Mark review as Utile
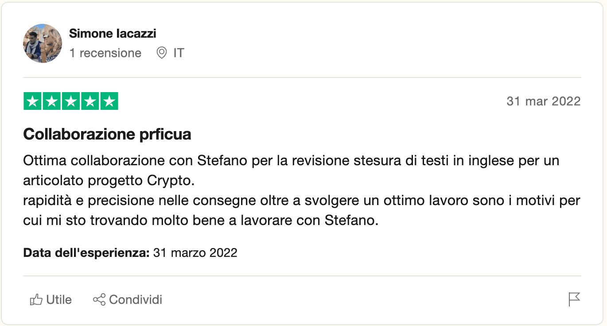607x326 pixels. (x=51, y=300)
